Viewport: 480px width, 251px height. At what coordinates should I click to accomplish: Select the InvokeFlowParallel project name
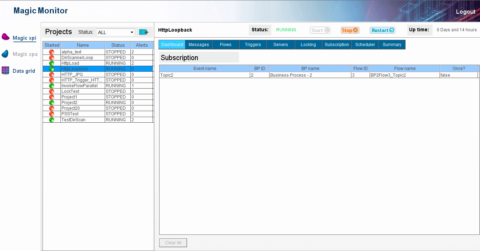(79, 86)
